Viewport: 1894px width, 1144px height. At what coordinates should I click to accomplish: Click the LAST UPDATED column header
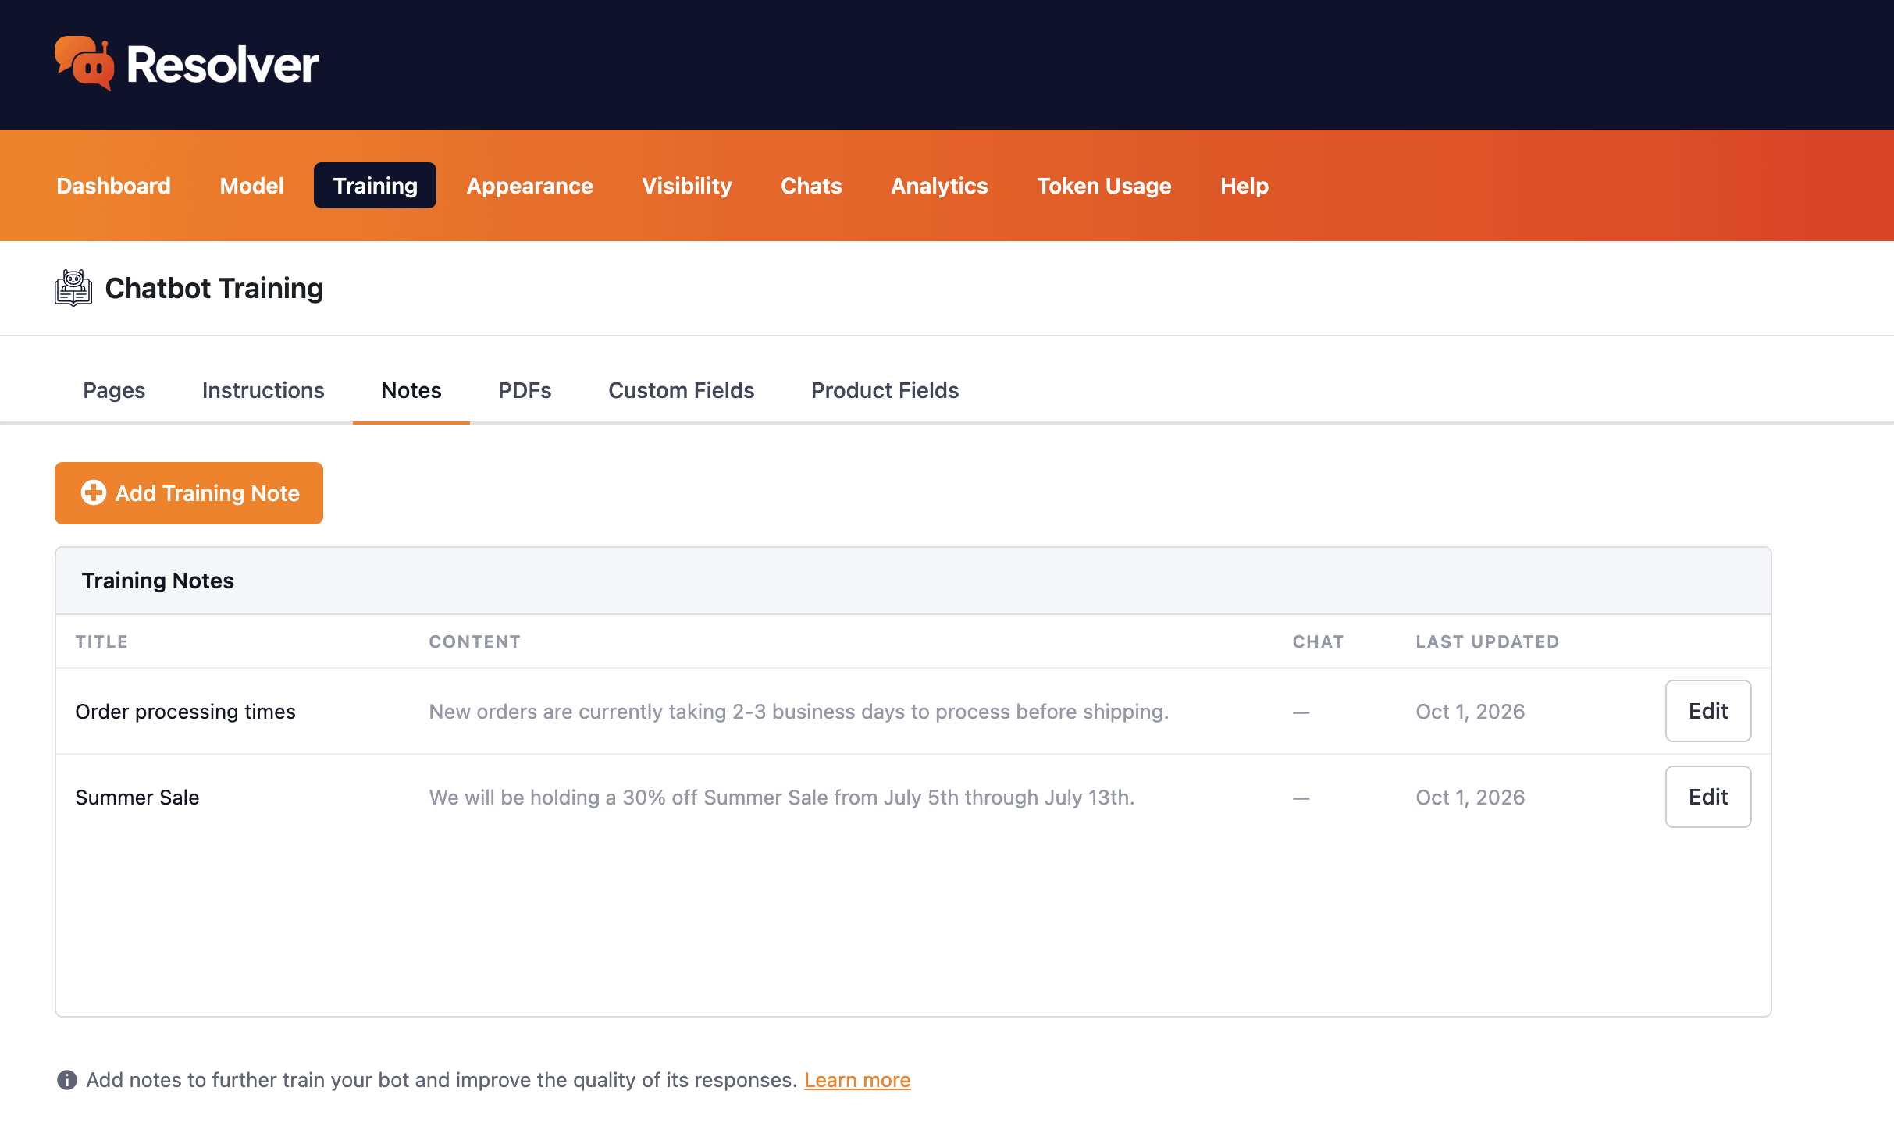pyautogui.click(x=1487, y=641)
